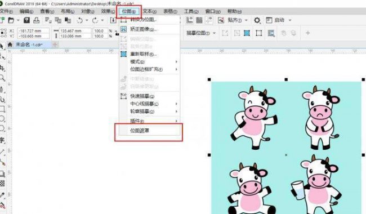366x214 pixels.
Task: Open the 文件 (File) menu
Action: coord(7,11)
